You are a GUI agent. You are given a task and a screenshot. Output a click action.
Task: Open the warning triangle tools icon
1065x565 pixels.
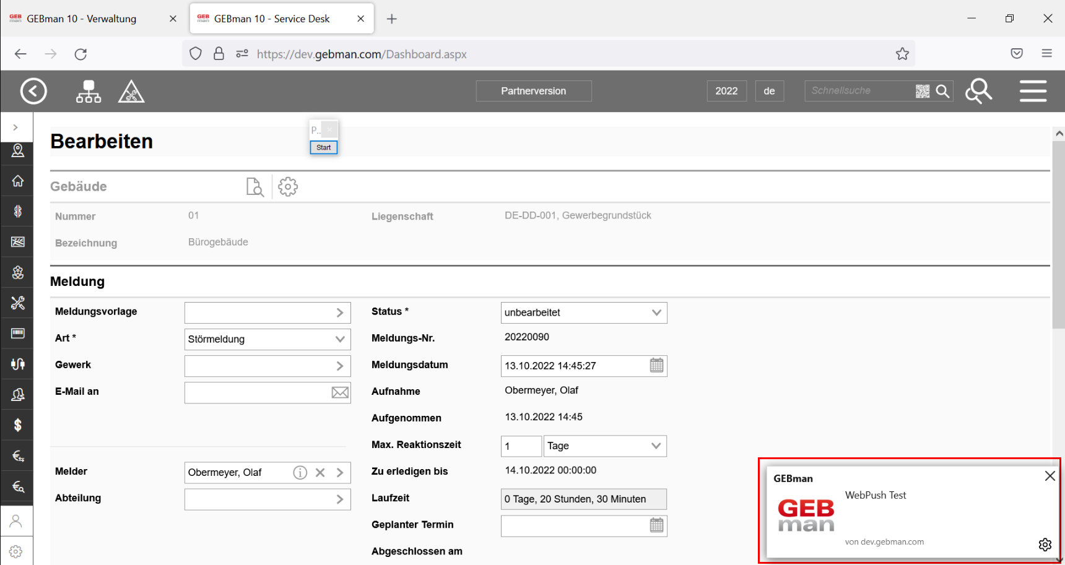click(131, 91)
